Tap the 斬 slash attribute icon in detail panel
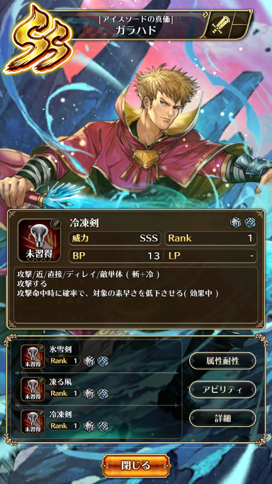This screenshot has height=484, width=272. 236,223
